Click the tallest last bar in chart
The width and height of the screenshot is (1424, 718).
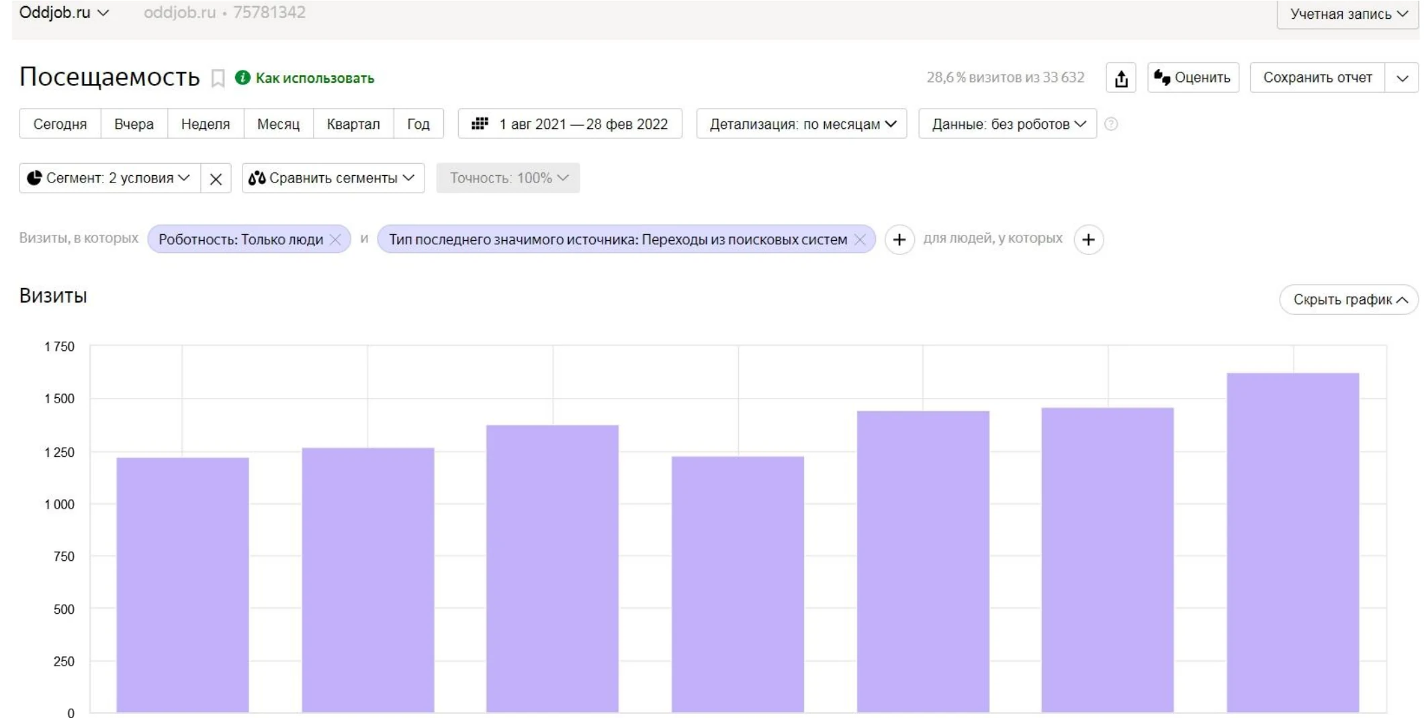(x=1292, y=542)
